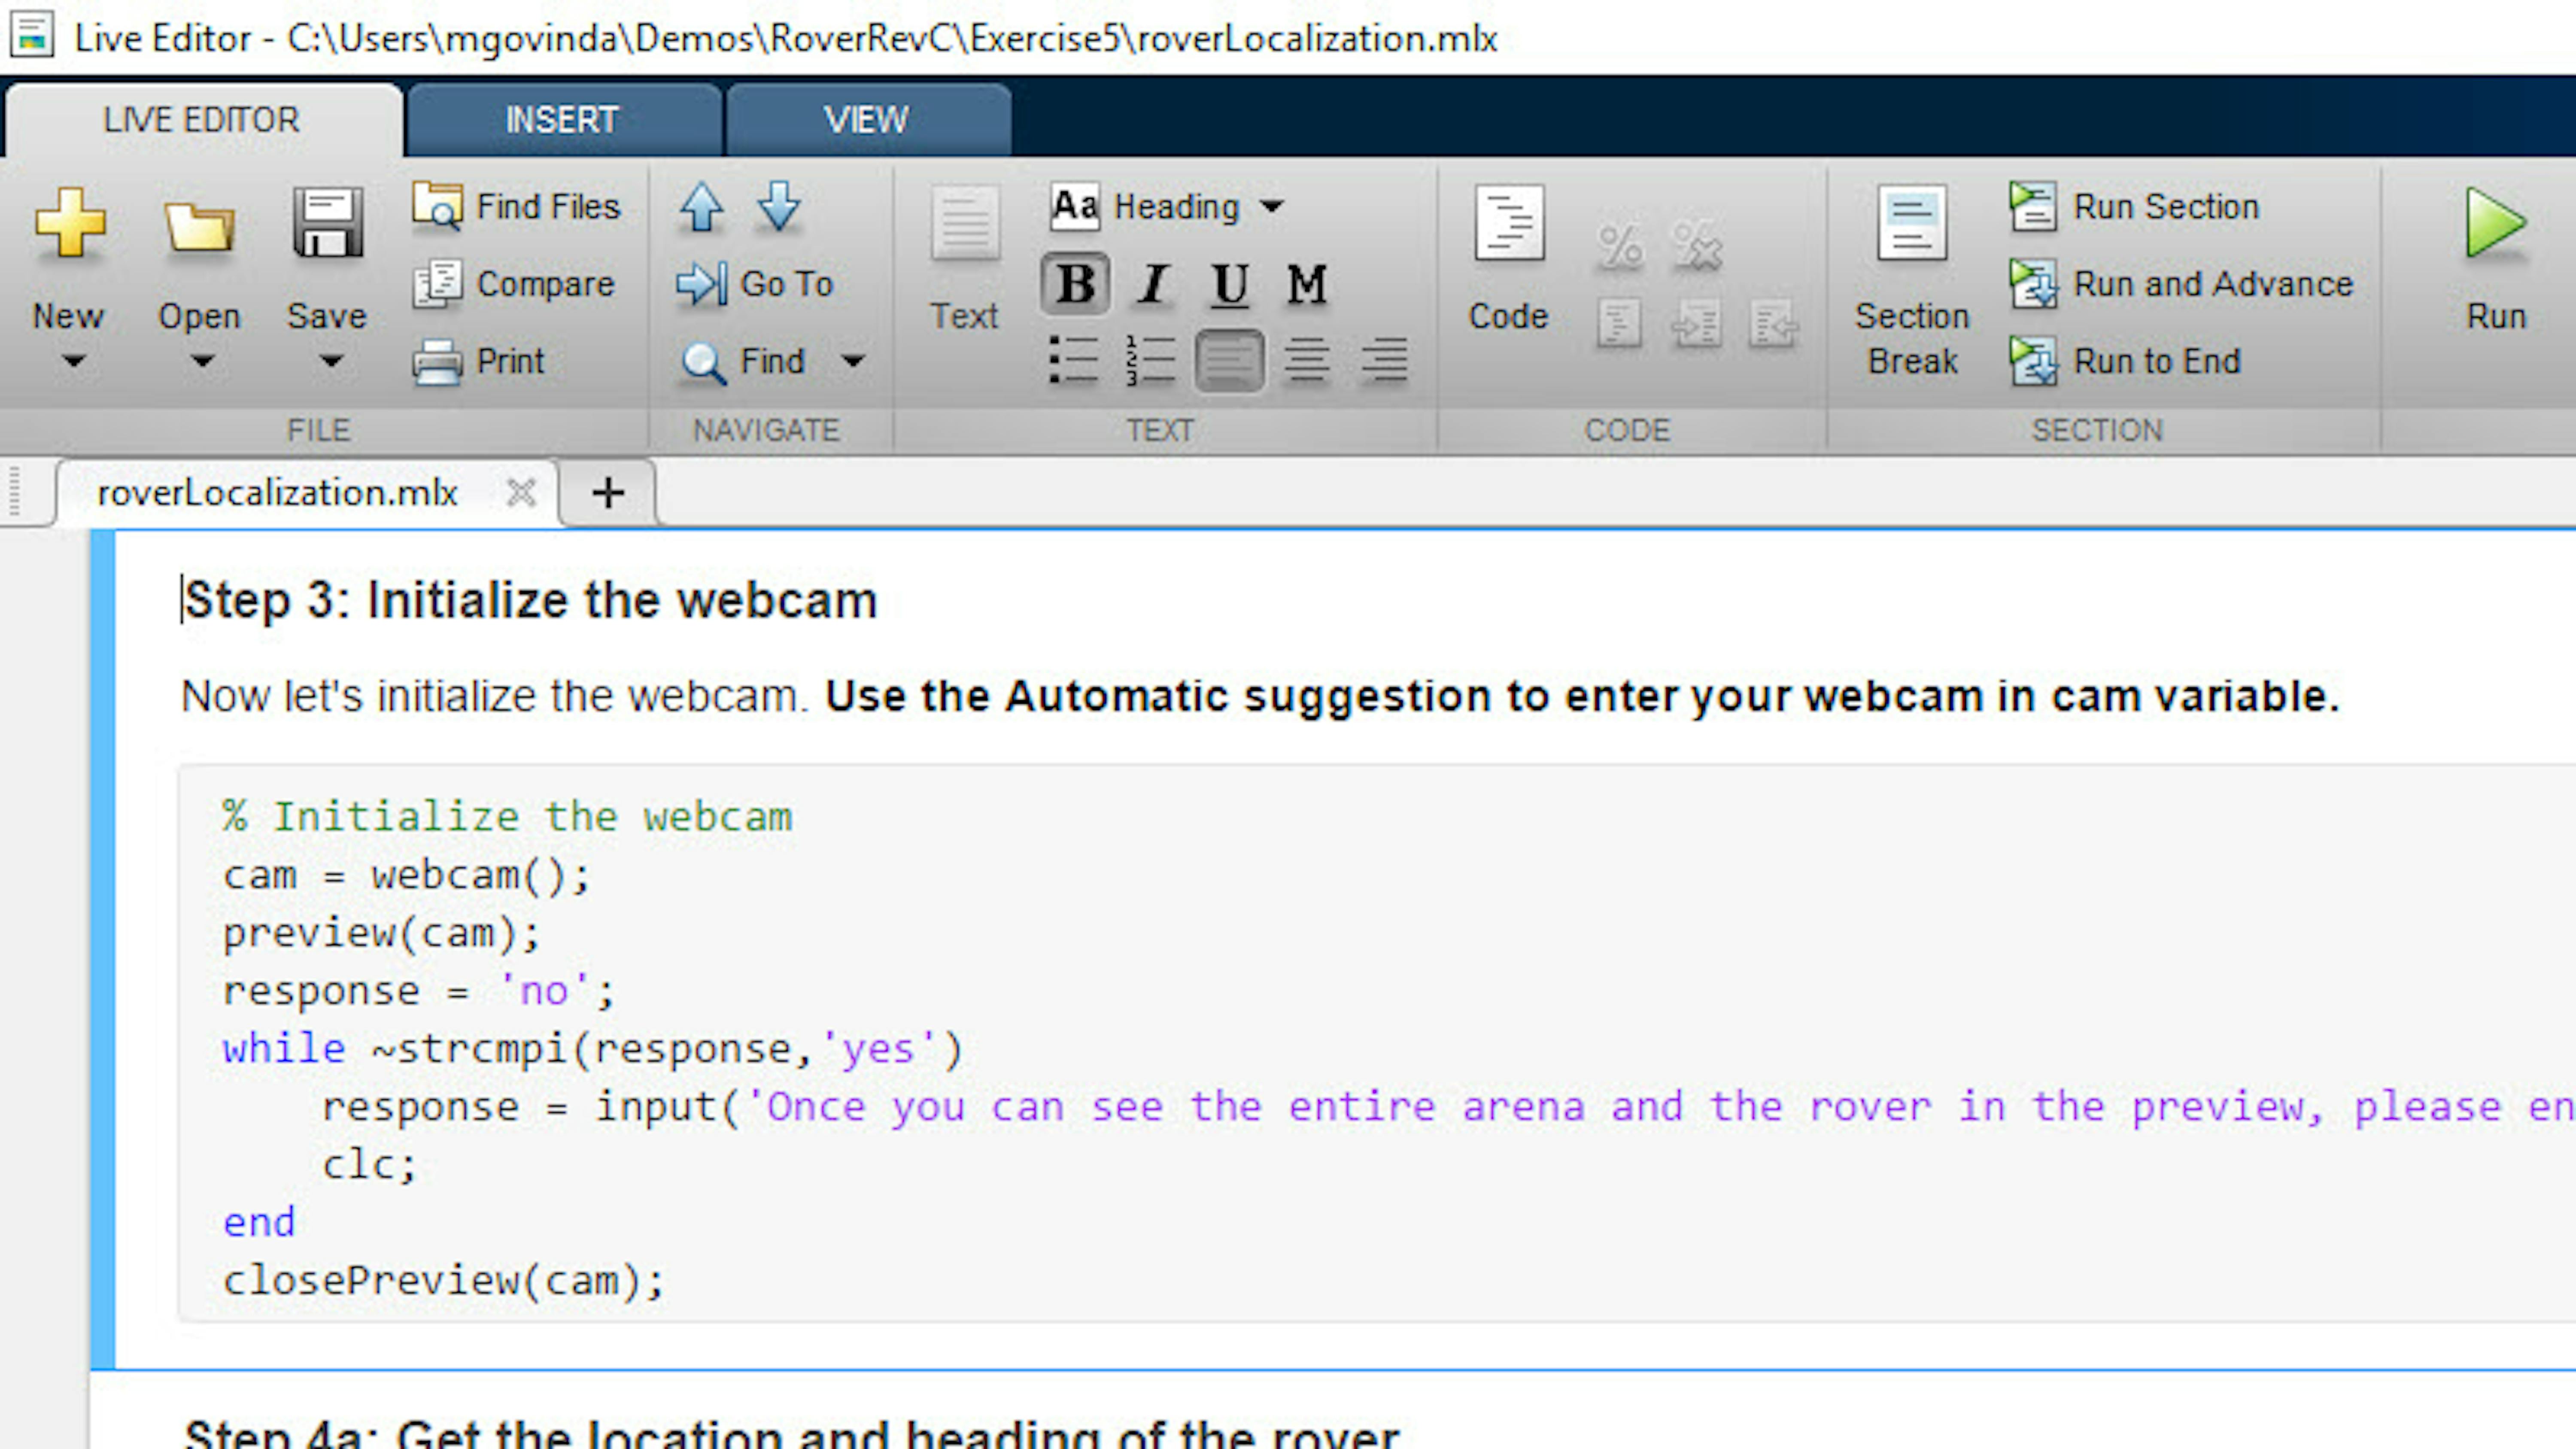Click the Find magnifier icon
The height and width of the screenshot is (1449, 2576).
click(703, 362)
